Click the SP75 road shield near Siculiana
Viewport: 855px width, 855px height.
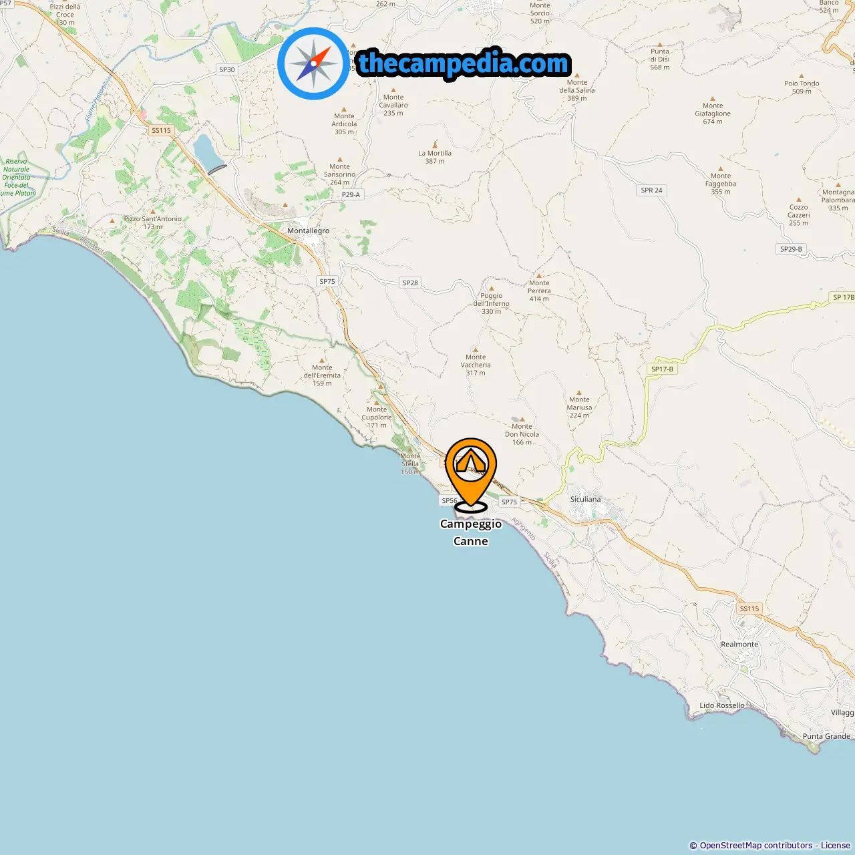tap(509, 502)
